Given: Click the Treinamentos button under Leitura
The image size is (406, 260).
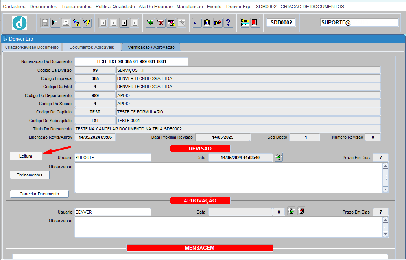Looking at the screenshot, I should pyautogui.click(x=30, y=175).
